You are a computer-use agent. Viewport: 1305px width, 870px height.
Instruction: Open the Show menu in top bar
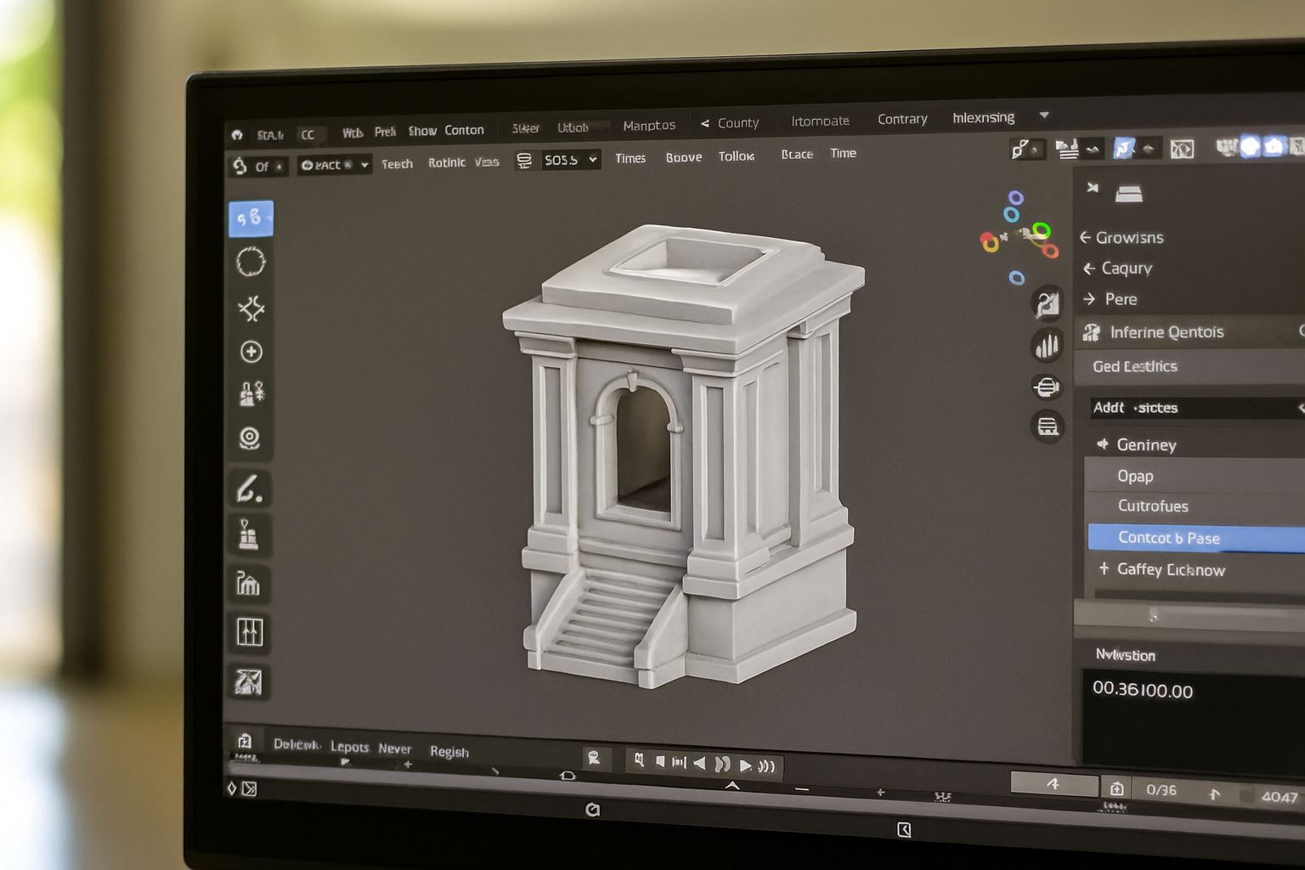pyautogui.click(x=422, y=130)
